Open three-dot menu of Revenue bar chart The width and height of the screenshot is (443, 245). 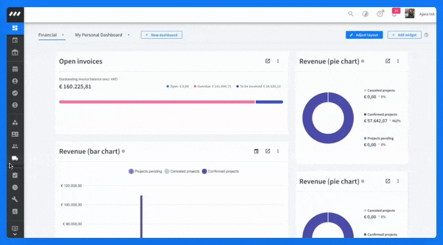278,151
